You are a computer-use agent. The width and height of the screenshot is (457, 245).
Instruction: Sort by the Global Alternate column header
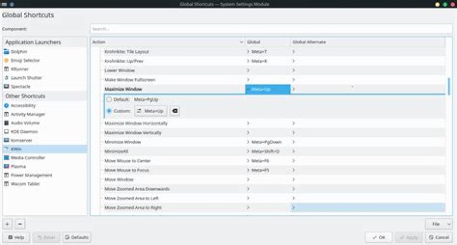point(368,42)
